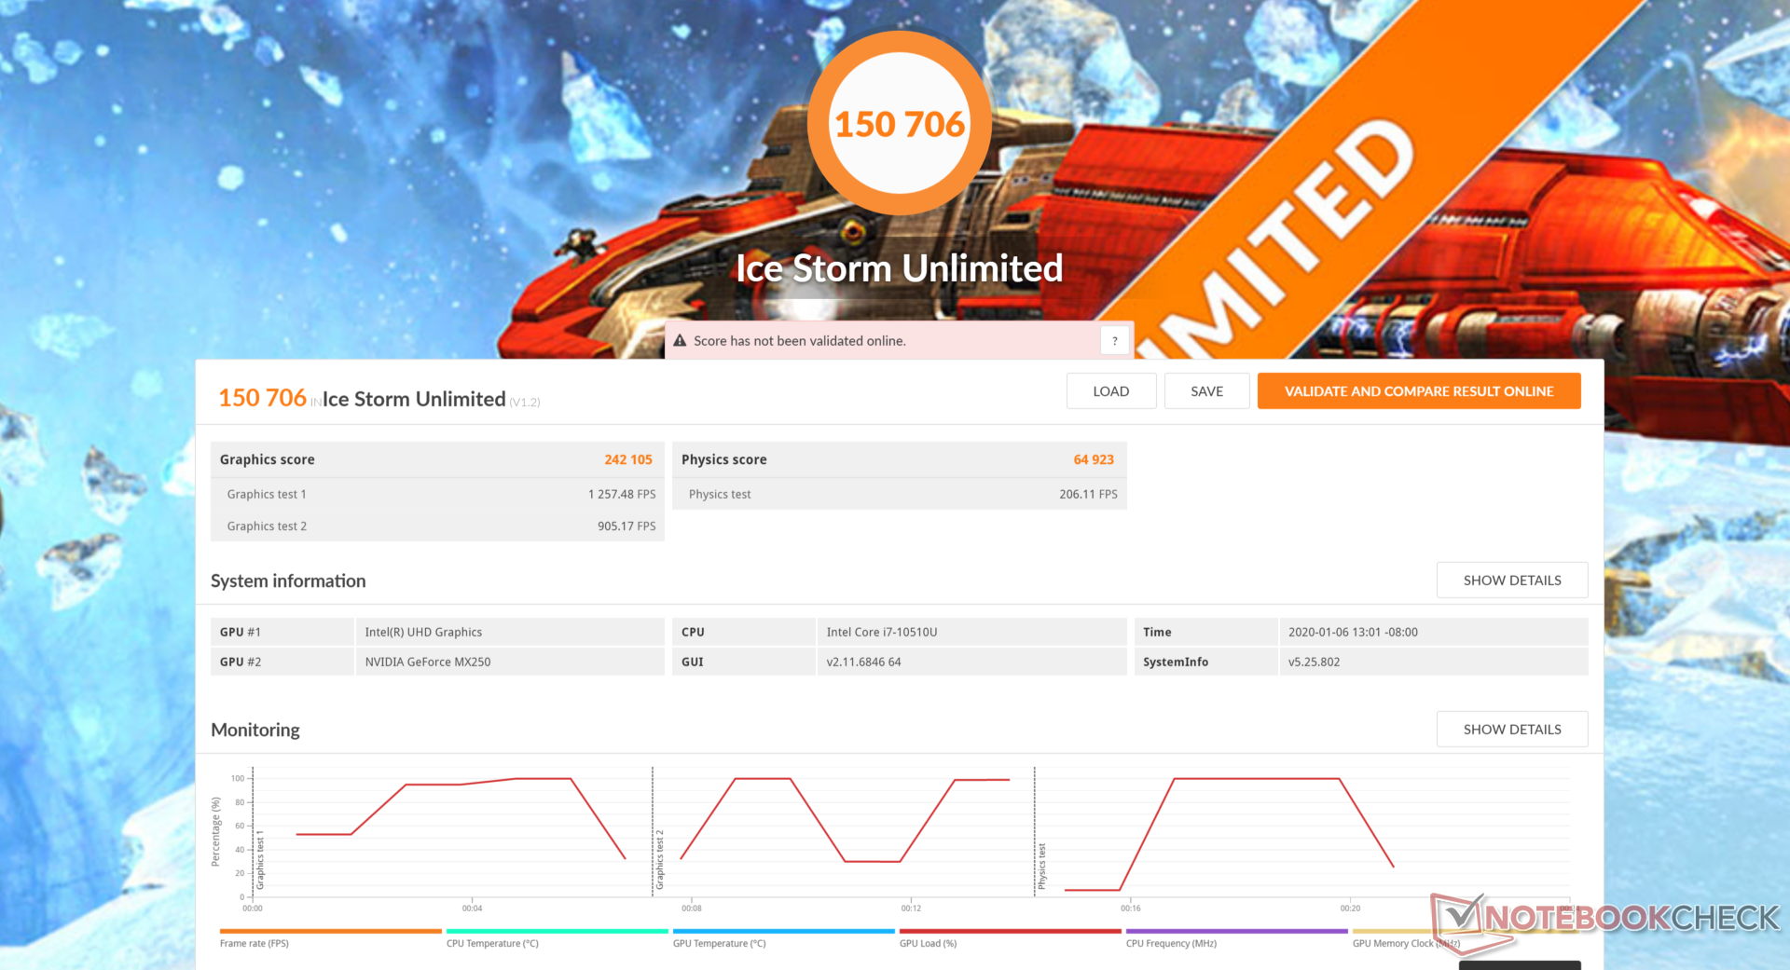Click the 00:08 timeline marker

[x=692, y=908]
